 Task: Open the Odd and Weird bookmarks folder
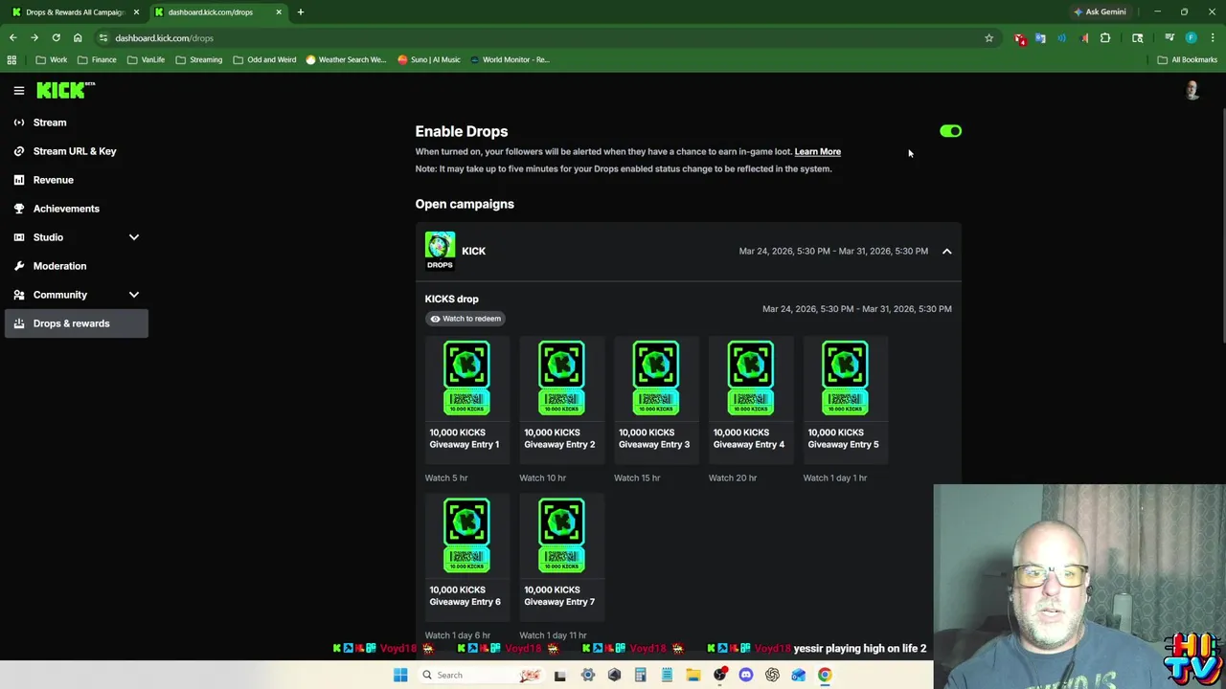(x=264, y=59)
